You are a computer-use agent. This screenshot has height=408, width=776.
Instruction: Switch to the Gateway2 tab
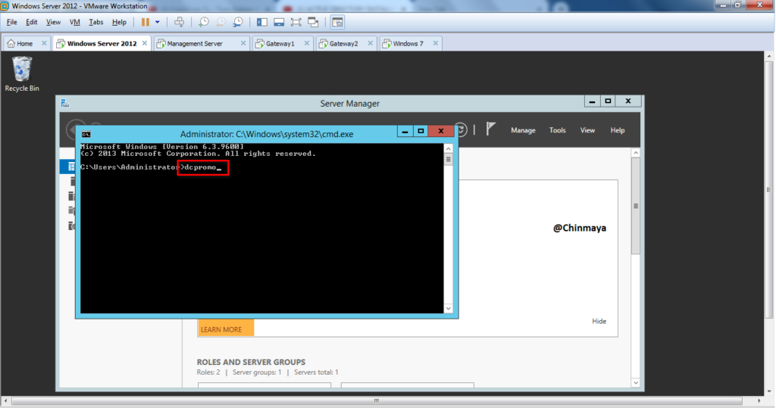coord(343,43)
